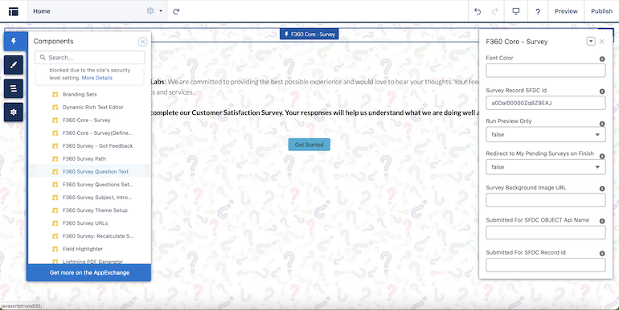Close the F360 Core - Survey property panel

pyautogui.click(x=601, y=42)
